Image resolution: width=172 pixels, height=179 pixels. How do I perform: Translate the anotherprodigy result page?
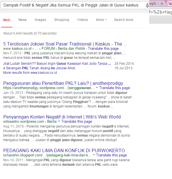[115, 88]
